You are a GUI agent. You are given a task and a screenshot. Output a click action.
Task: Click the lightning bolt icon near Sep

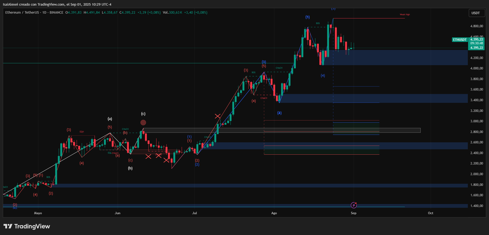[354, 205]
